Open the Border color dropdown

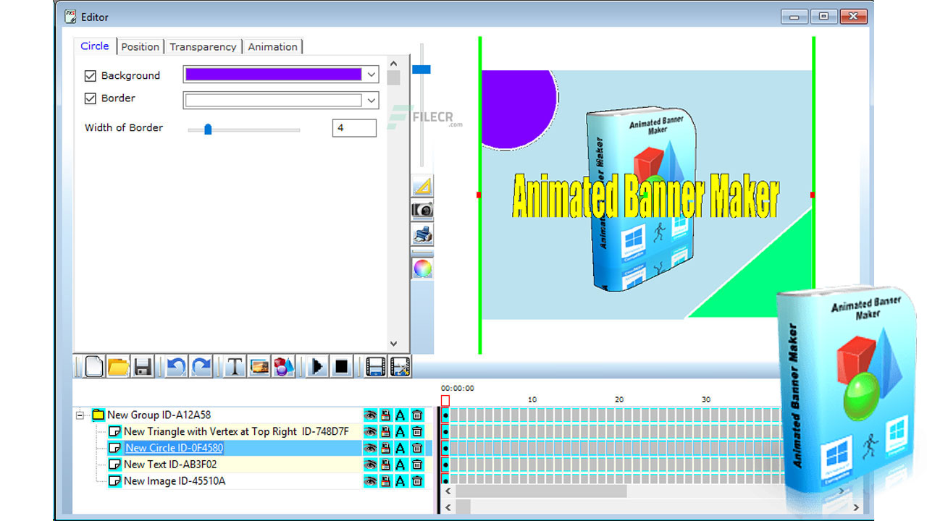(x=372, y=101)
